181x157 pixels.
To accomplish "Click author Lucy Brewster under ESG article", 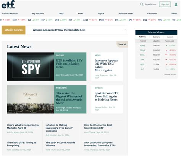I will pos(101,75).
